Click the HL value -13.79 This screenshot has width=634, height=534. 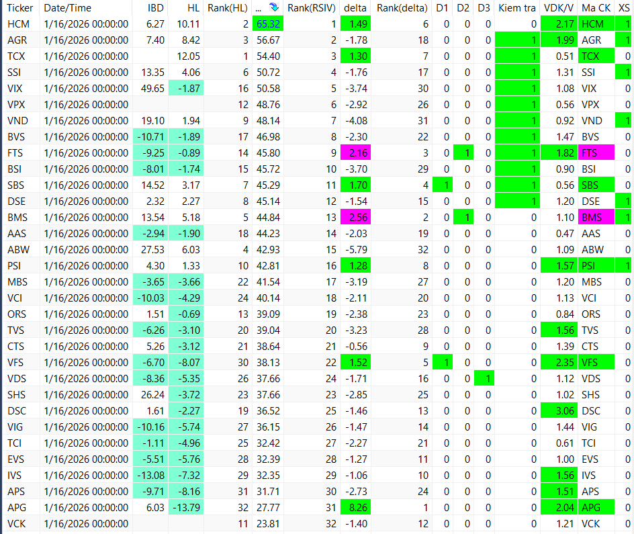187,507
